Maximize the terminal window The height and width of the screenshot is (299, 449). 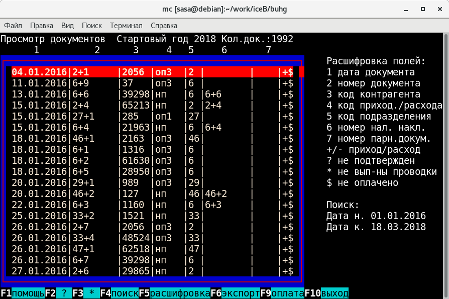tap(423, 9)
